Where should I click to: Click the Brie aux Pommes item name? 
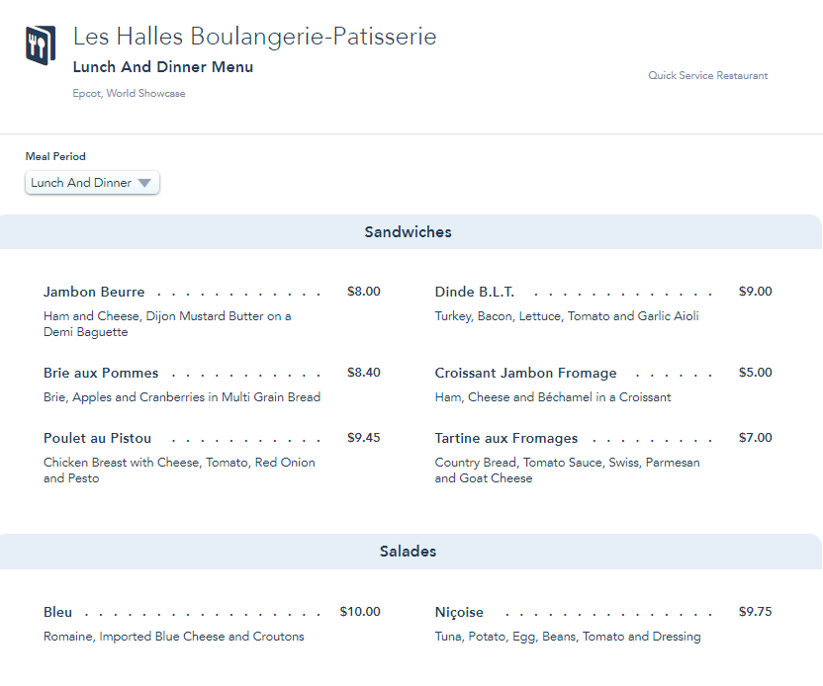click(101, 373)
